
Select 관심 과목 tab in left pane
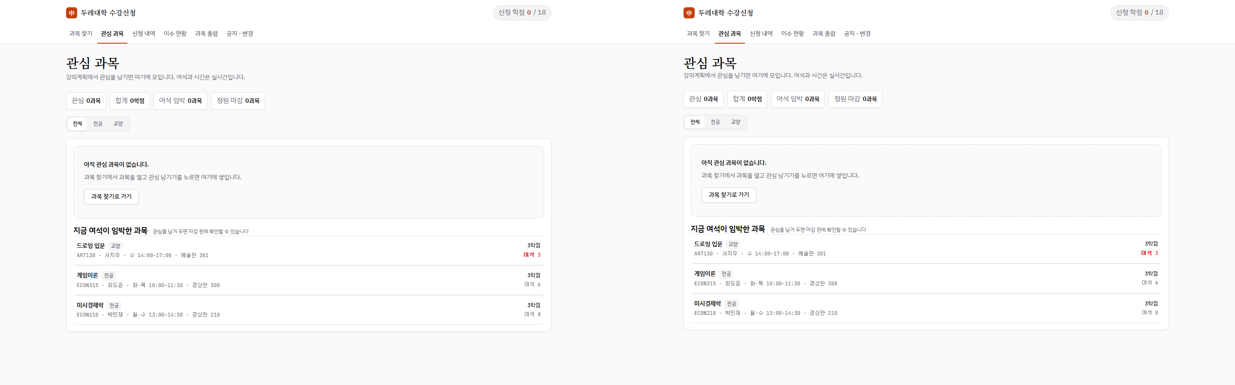[x=112, y=33]
